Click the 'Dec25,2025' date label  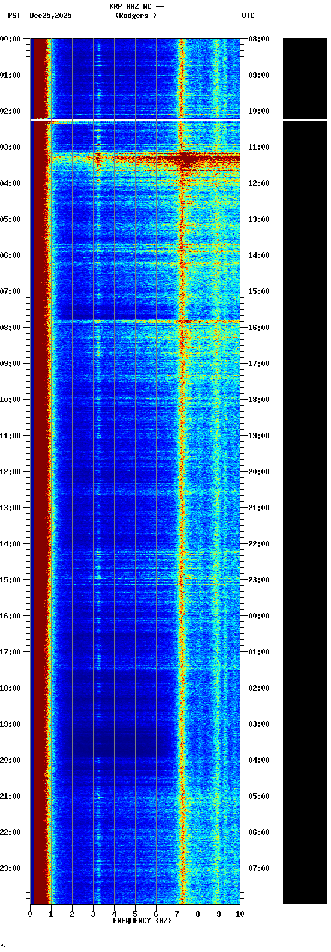pos(50,16)
